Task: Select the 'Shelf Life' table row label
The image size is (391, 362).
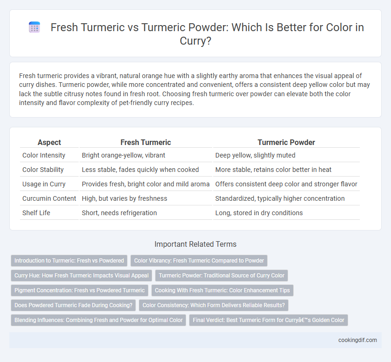Action: (36, 213)
